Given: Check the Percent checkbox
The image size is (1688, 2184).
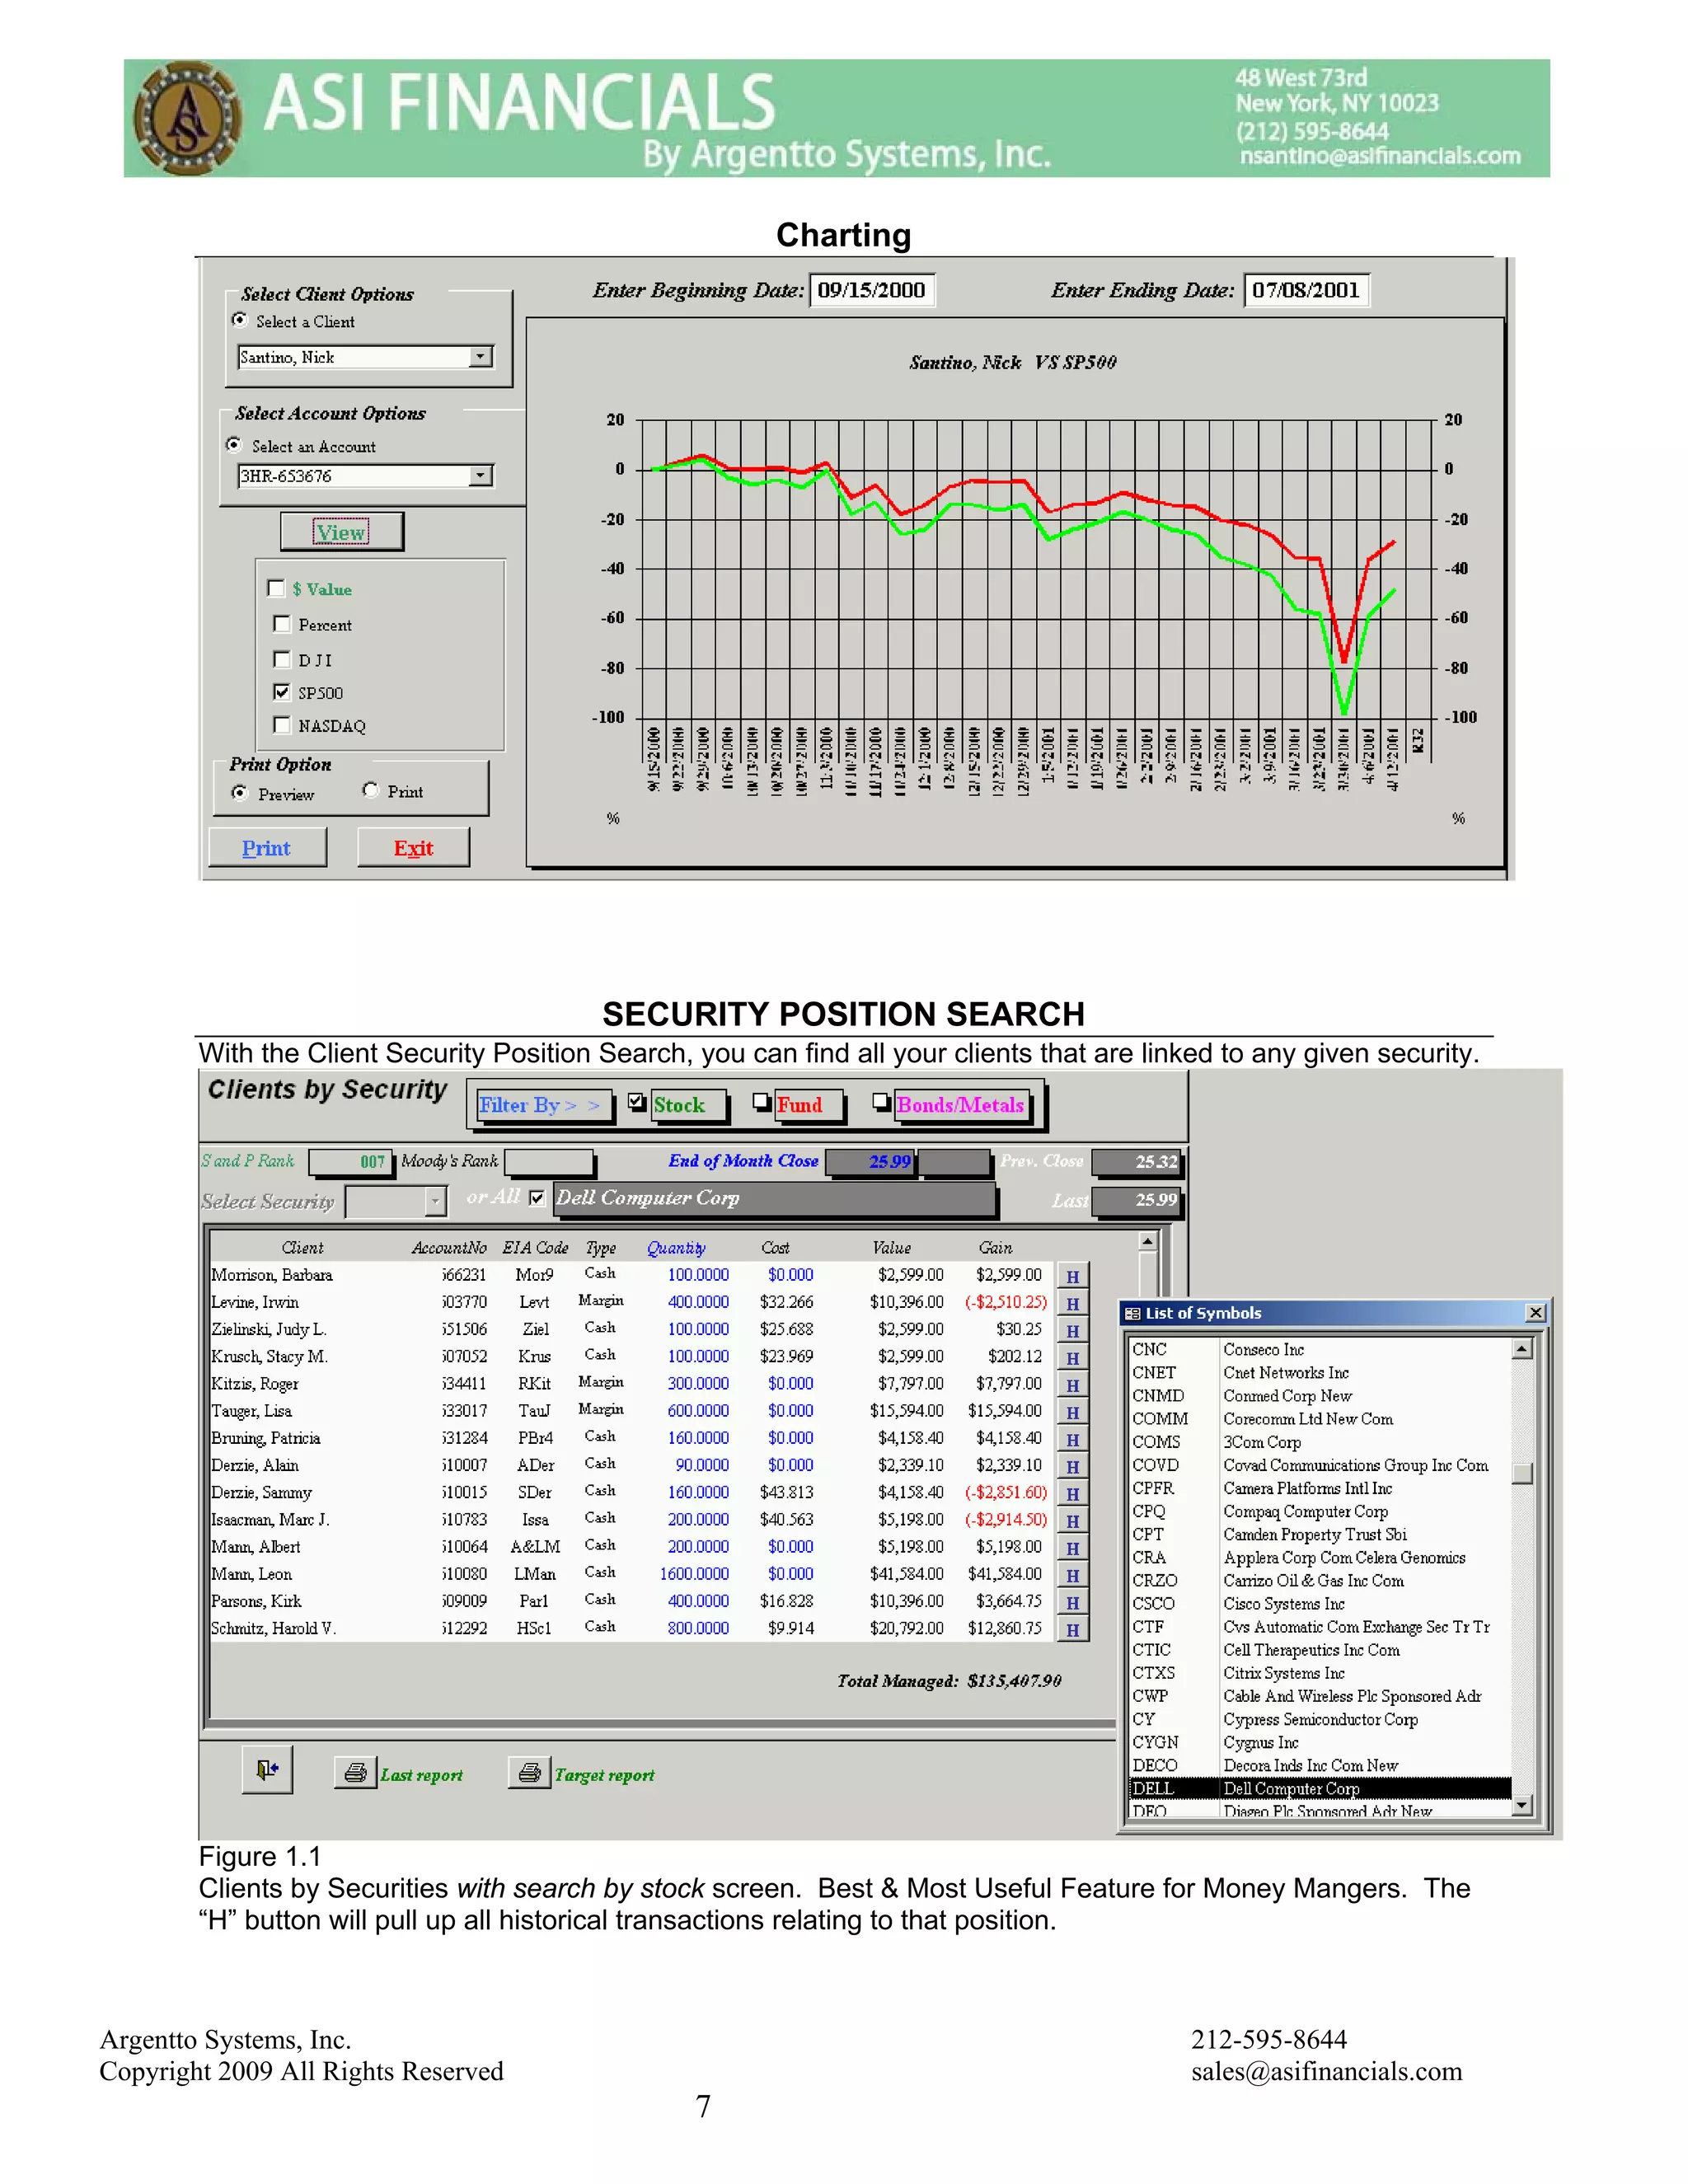Looking at the screenshot, I should [282, 624].
